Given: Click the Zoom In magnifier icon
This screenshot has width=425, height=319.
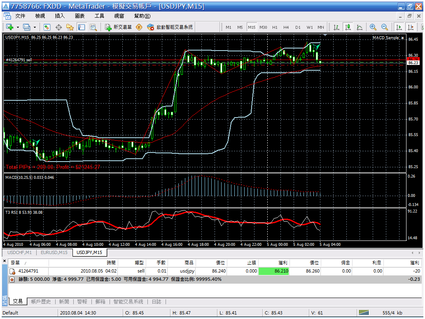Looking at the screenshot, I should click(373, 27).
